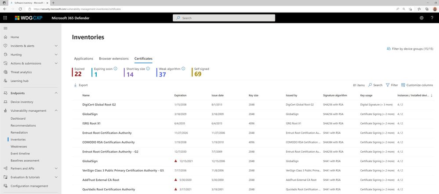Collapse the navigation hamburger menu
Image resolution: width=439 pixels, height=194 pixels.
tap(5, 28)
